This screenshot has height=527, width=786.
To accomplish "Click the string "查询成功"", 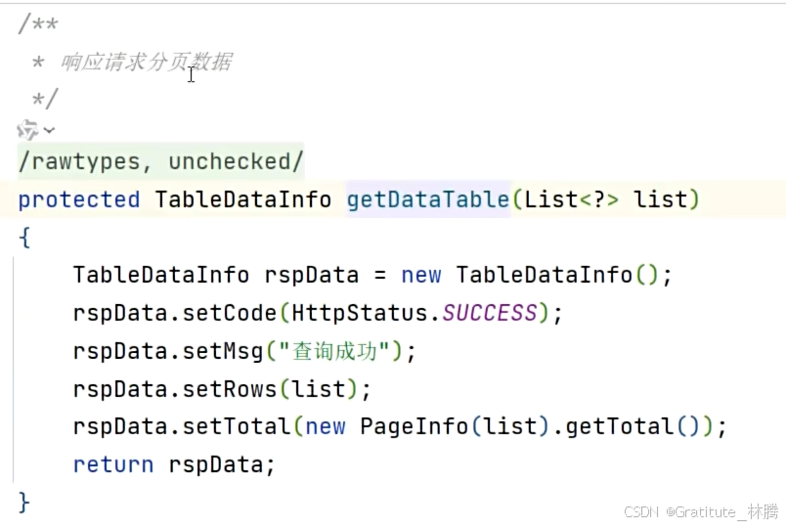I will click(x=334, y=351).
